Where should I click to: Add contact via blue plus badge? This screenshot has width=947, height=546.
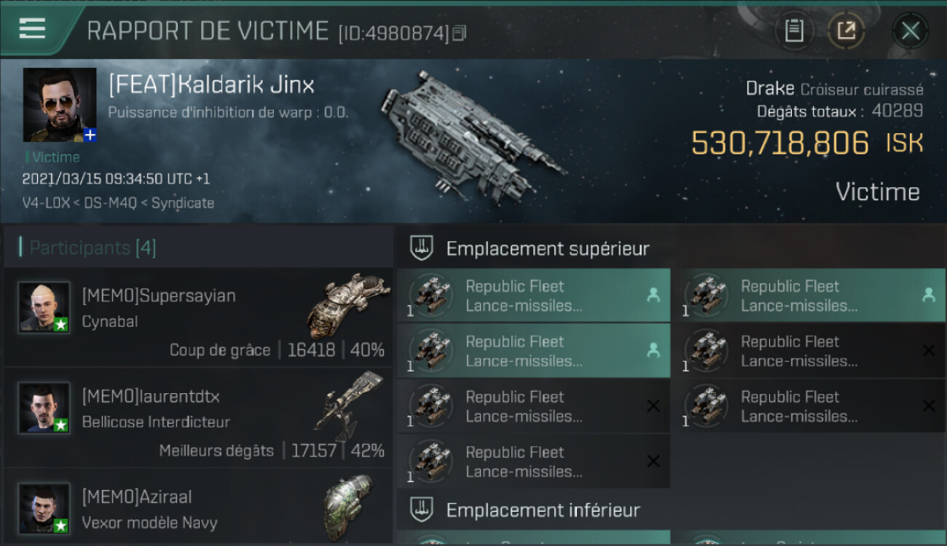click(90, 135)
